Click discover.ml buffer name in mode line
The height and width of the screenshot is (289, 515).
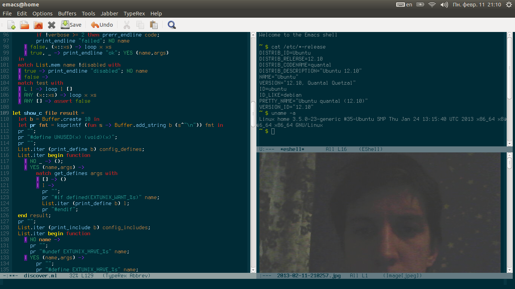point(40,276)
